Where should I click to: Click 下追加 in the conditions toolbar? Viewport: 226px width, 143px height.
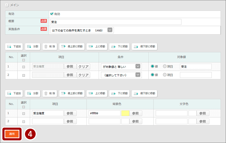pyautogui.click(x=14, y=47)
